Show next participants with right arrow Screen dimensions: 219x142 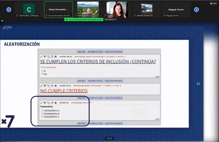point(196,9)
